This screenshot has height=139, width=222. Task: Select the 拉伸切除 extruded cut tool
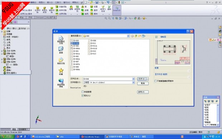[38, 10]
